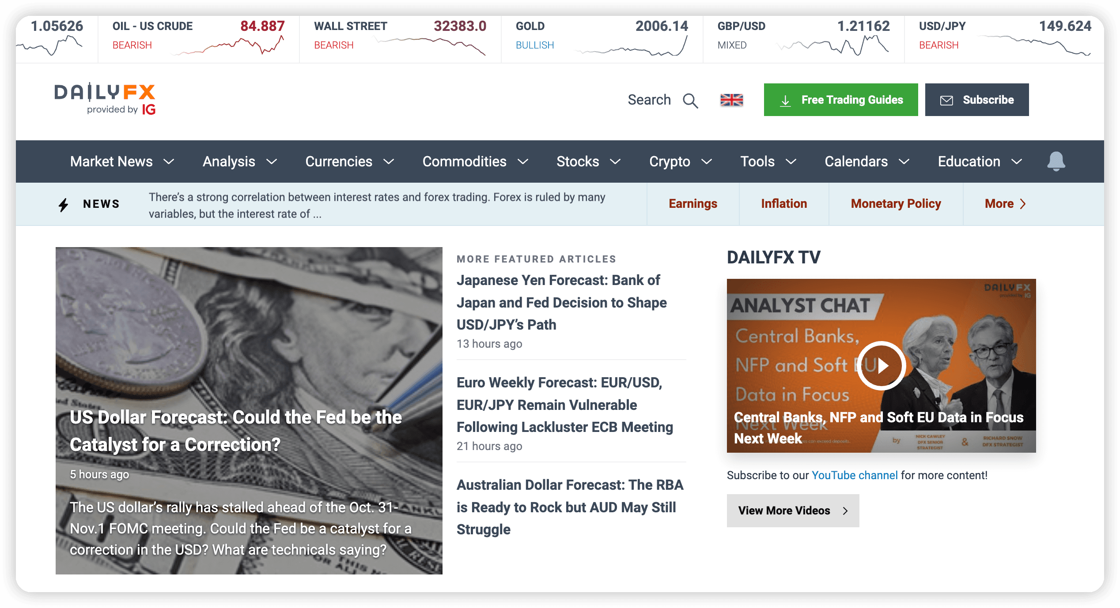Open the Crypto menu item
The width and height of the screenshot is (1120, 608).
(x=670, y=161)
